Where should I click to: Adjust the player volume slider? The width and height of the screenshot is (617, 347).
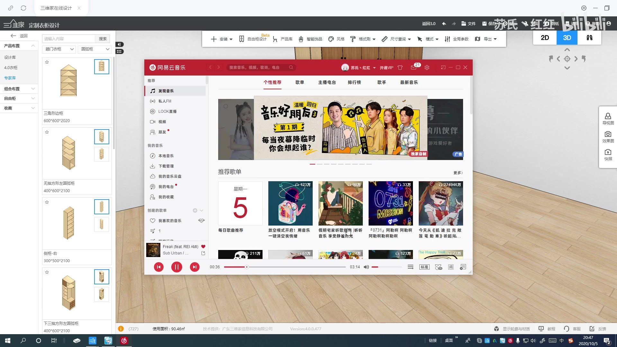click(x=387, y=267)
